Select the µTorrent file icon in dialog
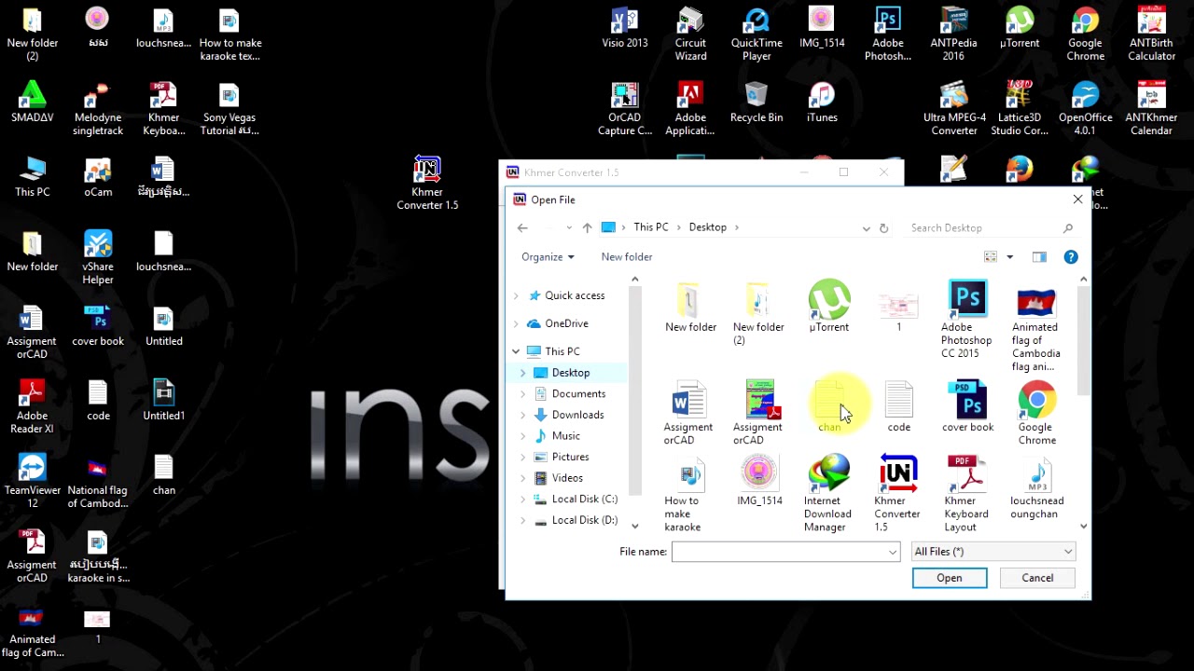1194x671 pixels. [829, 306]
